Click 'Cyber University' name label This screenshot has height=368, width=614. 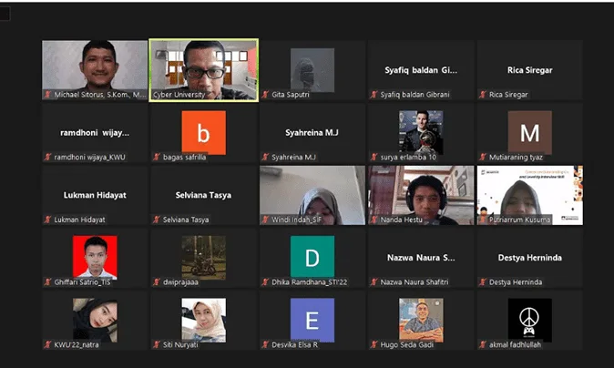tap(179, 95)
